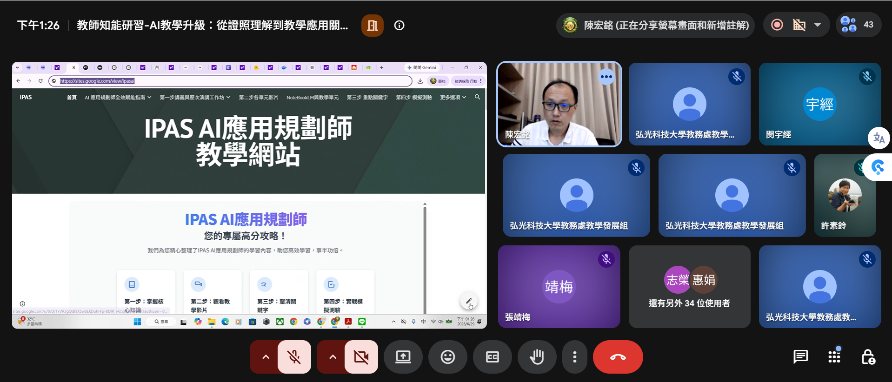Toggle the camera on/off button

361,357
